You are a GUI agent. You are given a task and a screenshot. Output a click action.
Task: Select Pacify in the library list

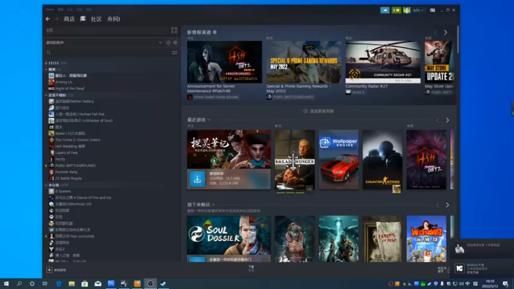tap(60, 159)
